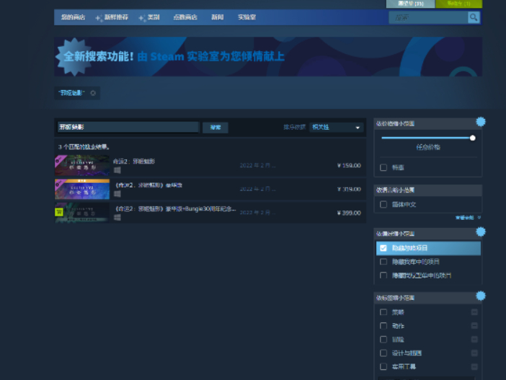The height and width of the screenshot is (380, 506).
Task: Uncheck the 隐藏忽略项目 checkbox
Action: click(383, 248)
